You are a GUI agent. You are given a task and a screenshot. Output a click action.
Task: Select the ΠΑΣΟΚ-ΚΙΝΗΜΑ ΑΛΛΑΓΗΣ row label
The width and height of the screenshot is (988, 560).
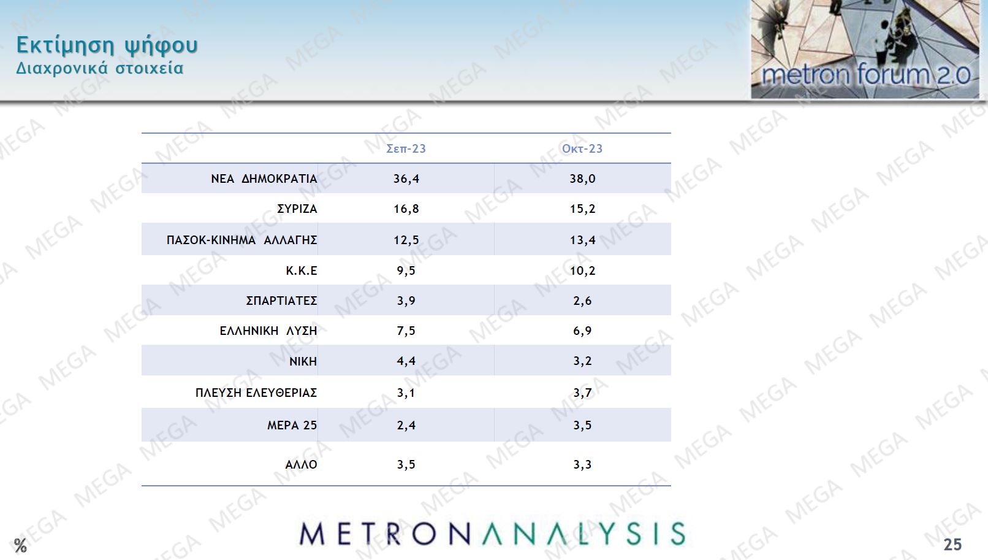[x=241, y=240]
